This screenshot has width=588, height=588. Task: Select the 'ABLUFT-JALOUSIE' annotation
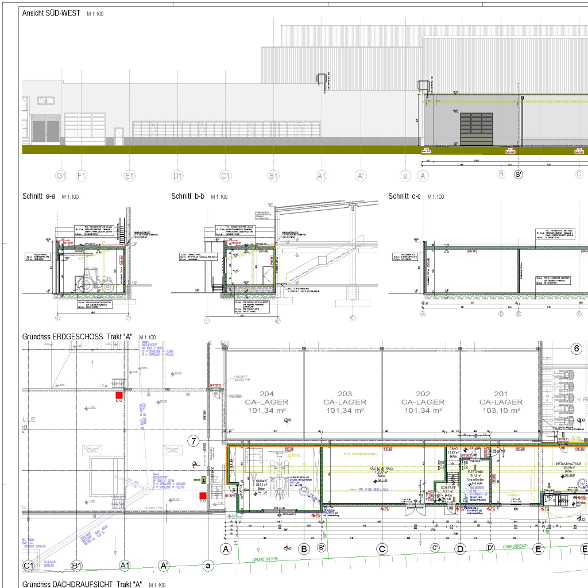click(241, 378)
